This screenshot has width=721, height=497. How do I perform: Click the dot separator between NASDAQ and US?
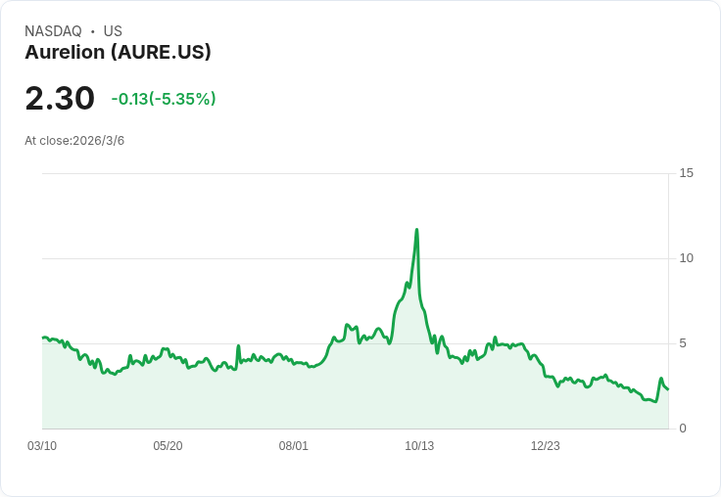pyautogui.click(x=93, y=31)
